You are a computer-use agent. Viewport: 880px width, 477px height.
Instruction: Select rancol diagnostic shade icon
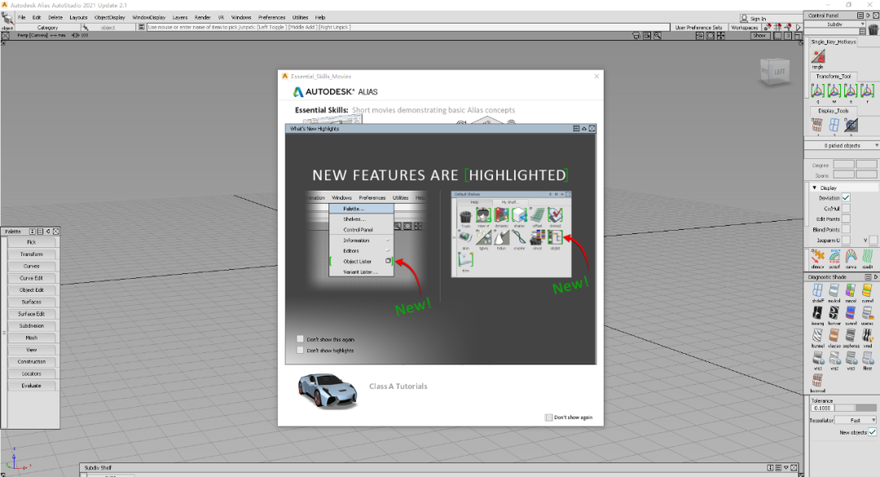point(851,290)
